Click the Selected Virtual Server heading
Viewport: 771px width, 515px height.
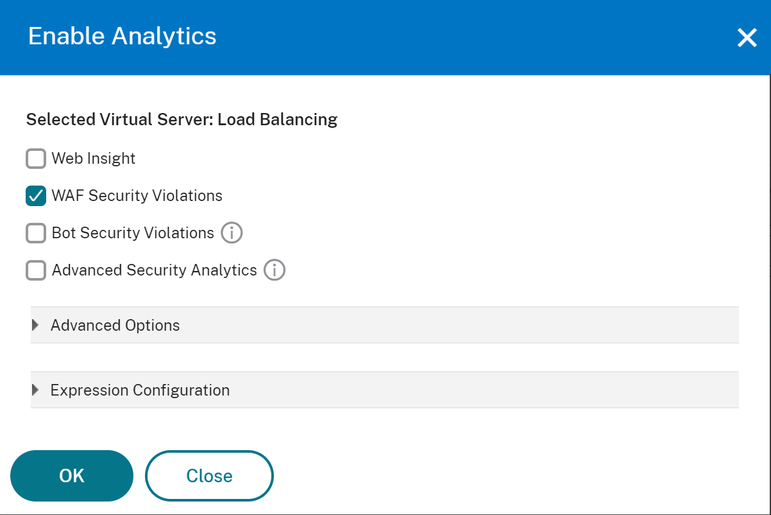click(x=182, y=119)
